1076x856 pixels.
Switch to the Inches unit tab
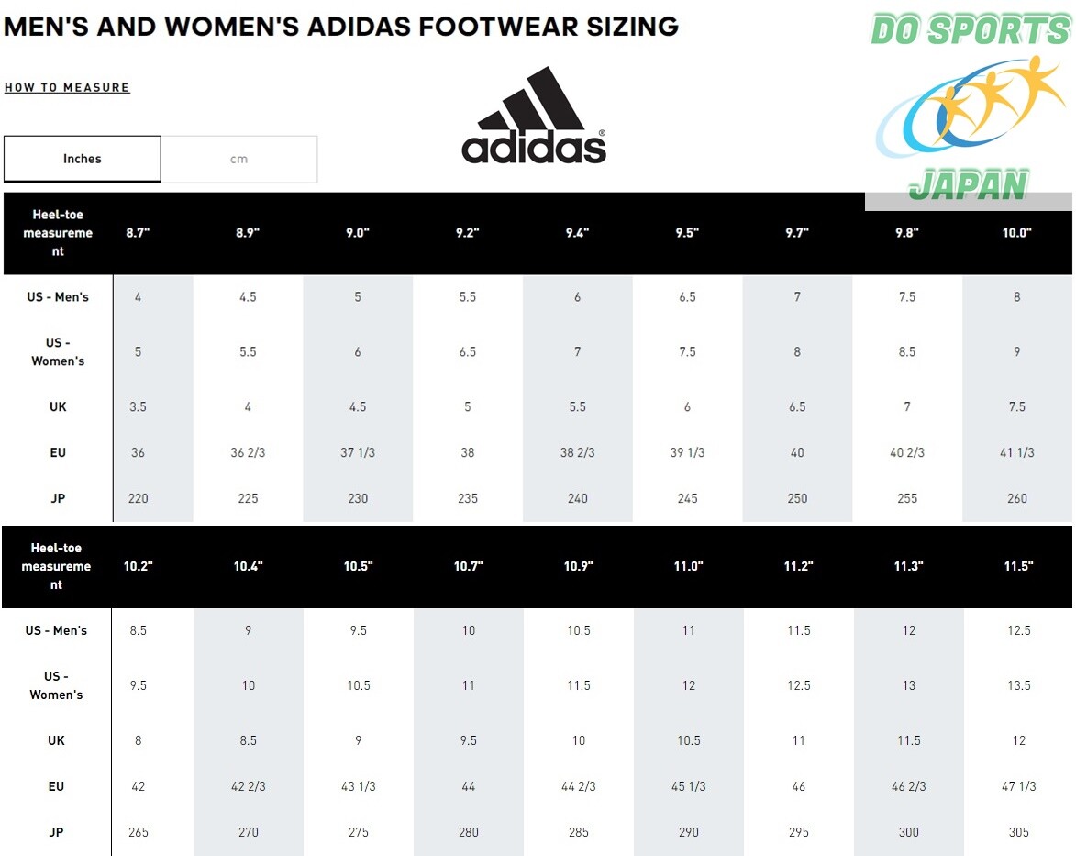[x=83, y=160]
